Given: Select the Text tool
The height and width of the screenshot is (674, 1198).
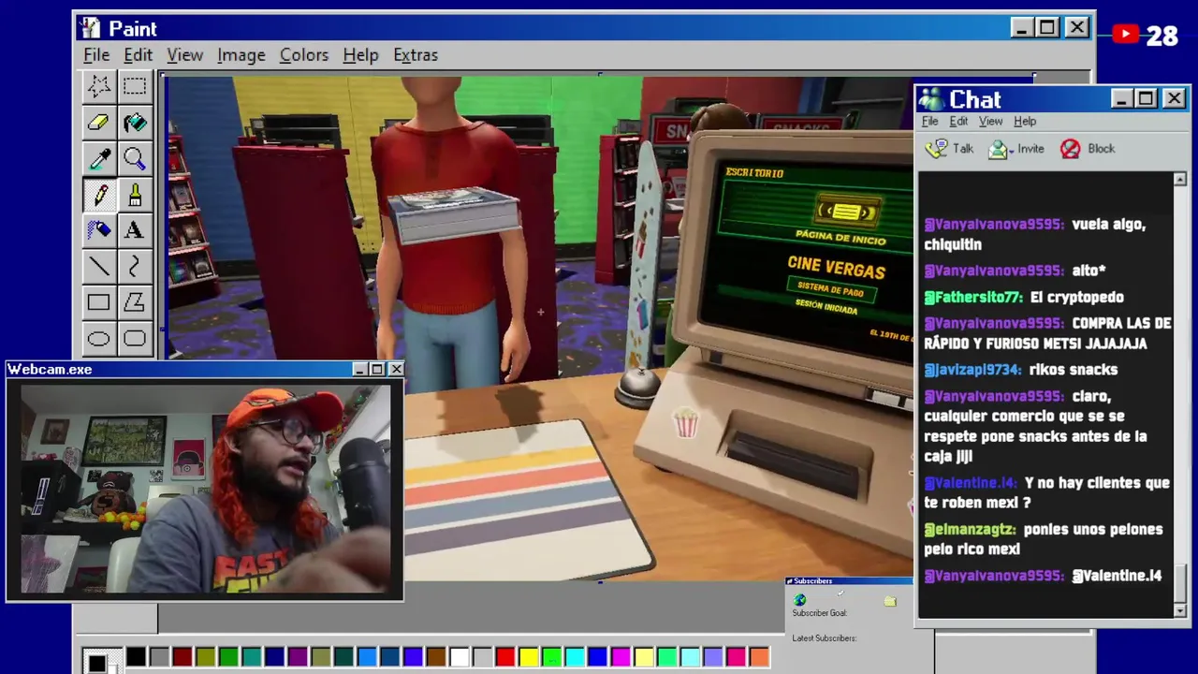Looking at the screenshot, I should click(134, 230).
